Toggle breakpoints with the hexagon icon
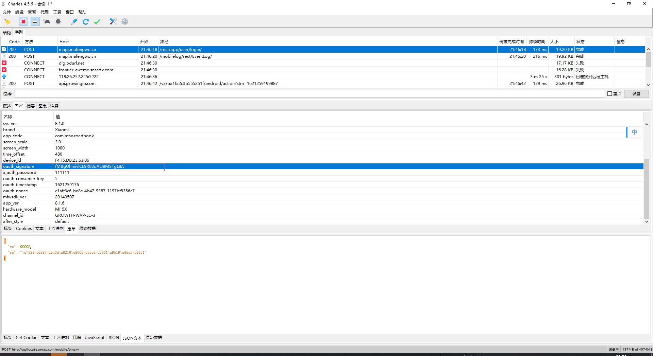This screenshot has width=653, height=356. (58, 22)
